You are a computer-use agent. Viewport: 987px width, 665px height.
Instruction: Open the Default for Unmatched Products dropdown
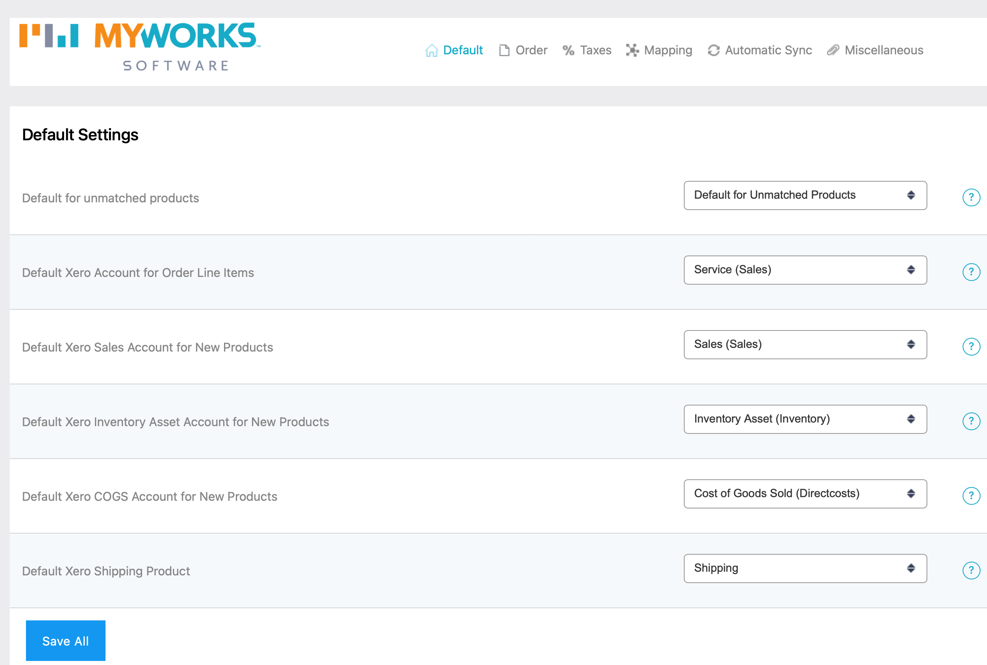pyautogui.click(x=805, y=195)
